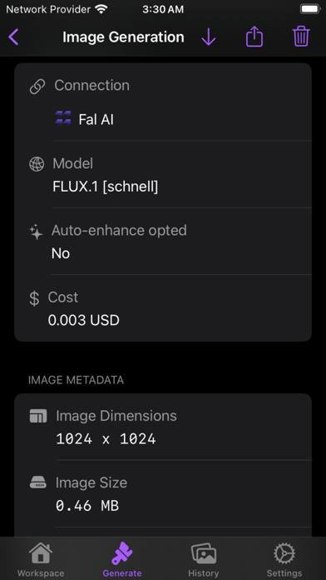
Task: Download the image with down arrow icon
Action: [209, 37]
